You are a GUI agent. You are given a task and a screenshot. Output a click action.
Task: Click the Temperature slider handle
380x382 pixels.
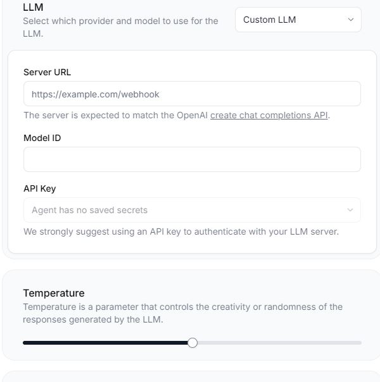coord(193,343)
